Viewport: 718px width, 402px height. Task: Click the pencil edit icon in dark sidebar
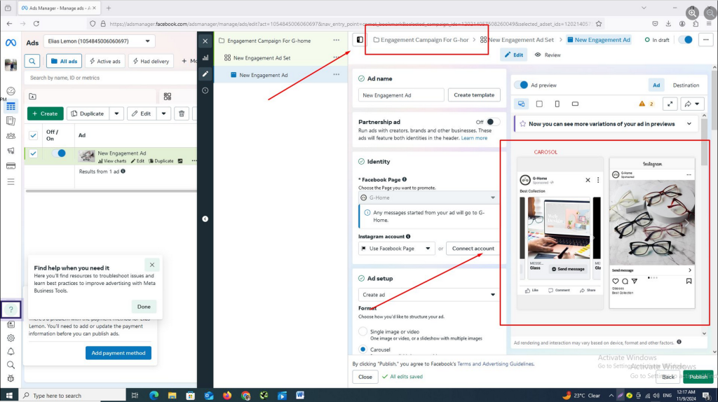[205, 74]
